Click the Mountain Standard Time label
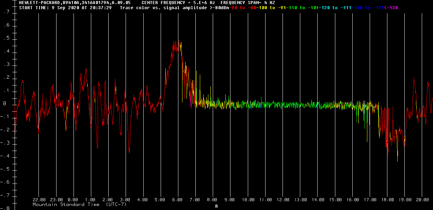The height and width of the screenshot is (210, 433). pos(66,205)
